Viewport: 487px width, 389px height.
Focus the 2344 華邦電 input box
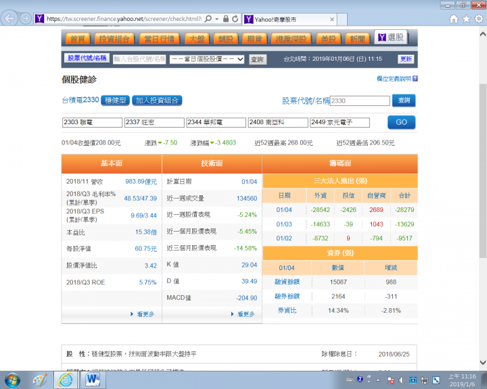pos(216,122)
